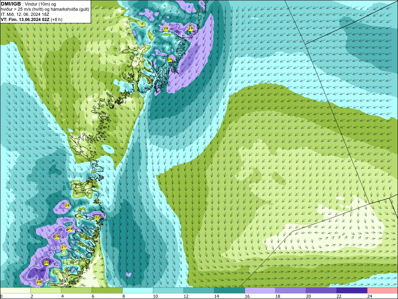Click the 16–18 m/s lavender swatch
The image size is (398, 299).
pyautogui.click(x=260, y=290)
